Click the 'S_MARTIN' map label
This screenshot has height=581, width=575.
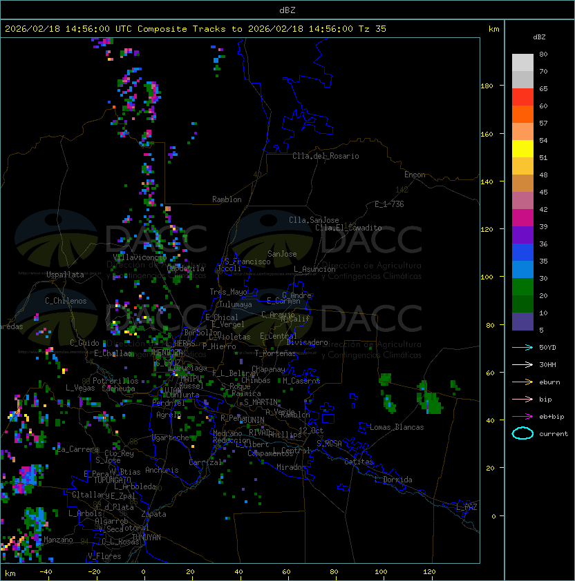261,402
